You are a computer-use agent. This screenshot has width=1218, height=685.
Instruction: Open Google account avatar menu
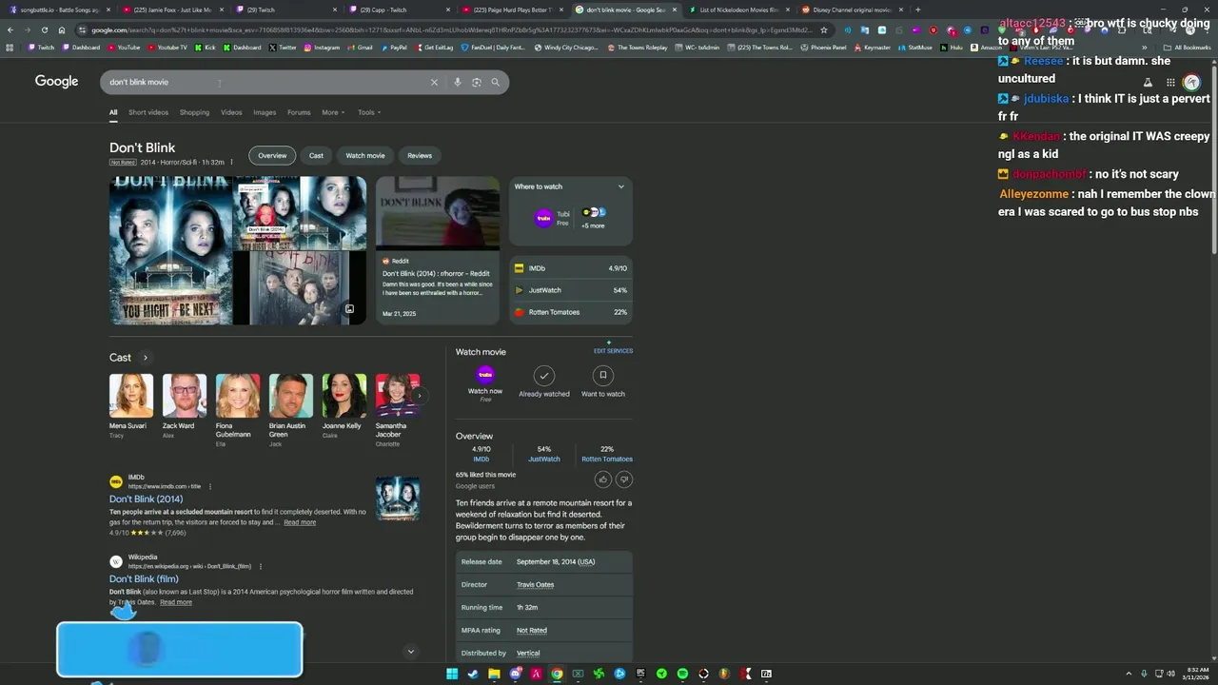tap(1191, 82)
